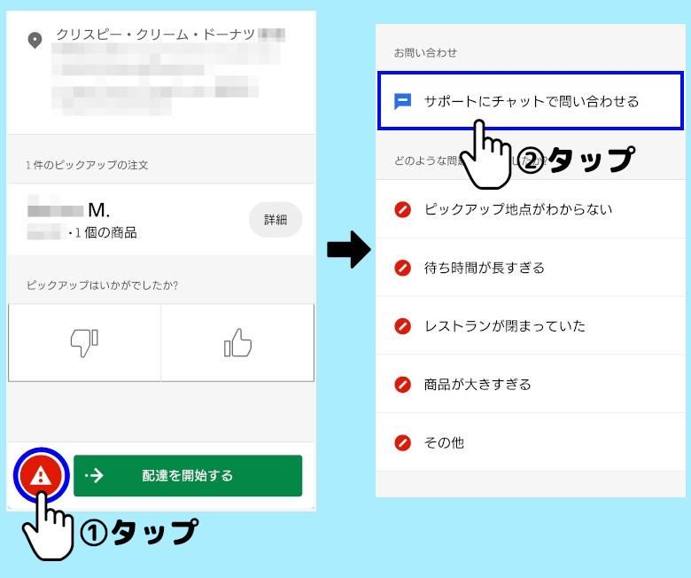The image size is (691, 578).
Task: Select the thumbs down rating icon
Action: [84, 342]
